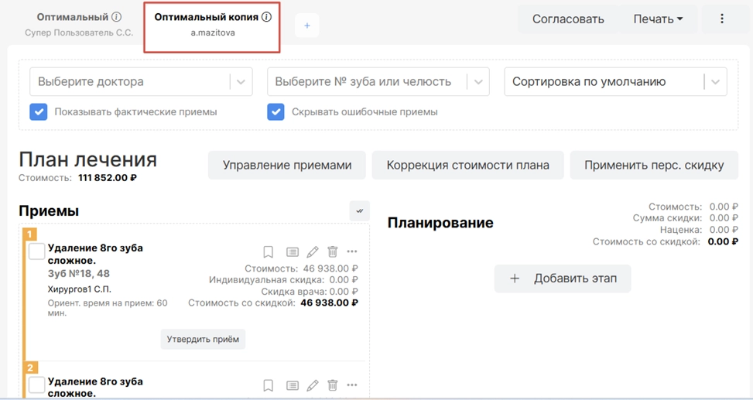Click the Согласовать button
This screenshot has width=753, height=400.
click(x=568, y=19)
